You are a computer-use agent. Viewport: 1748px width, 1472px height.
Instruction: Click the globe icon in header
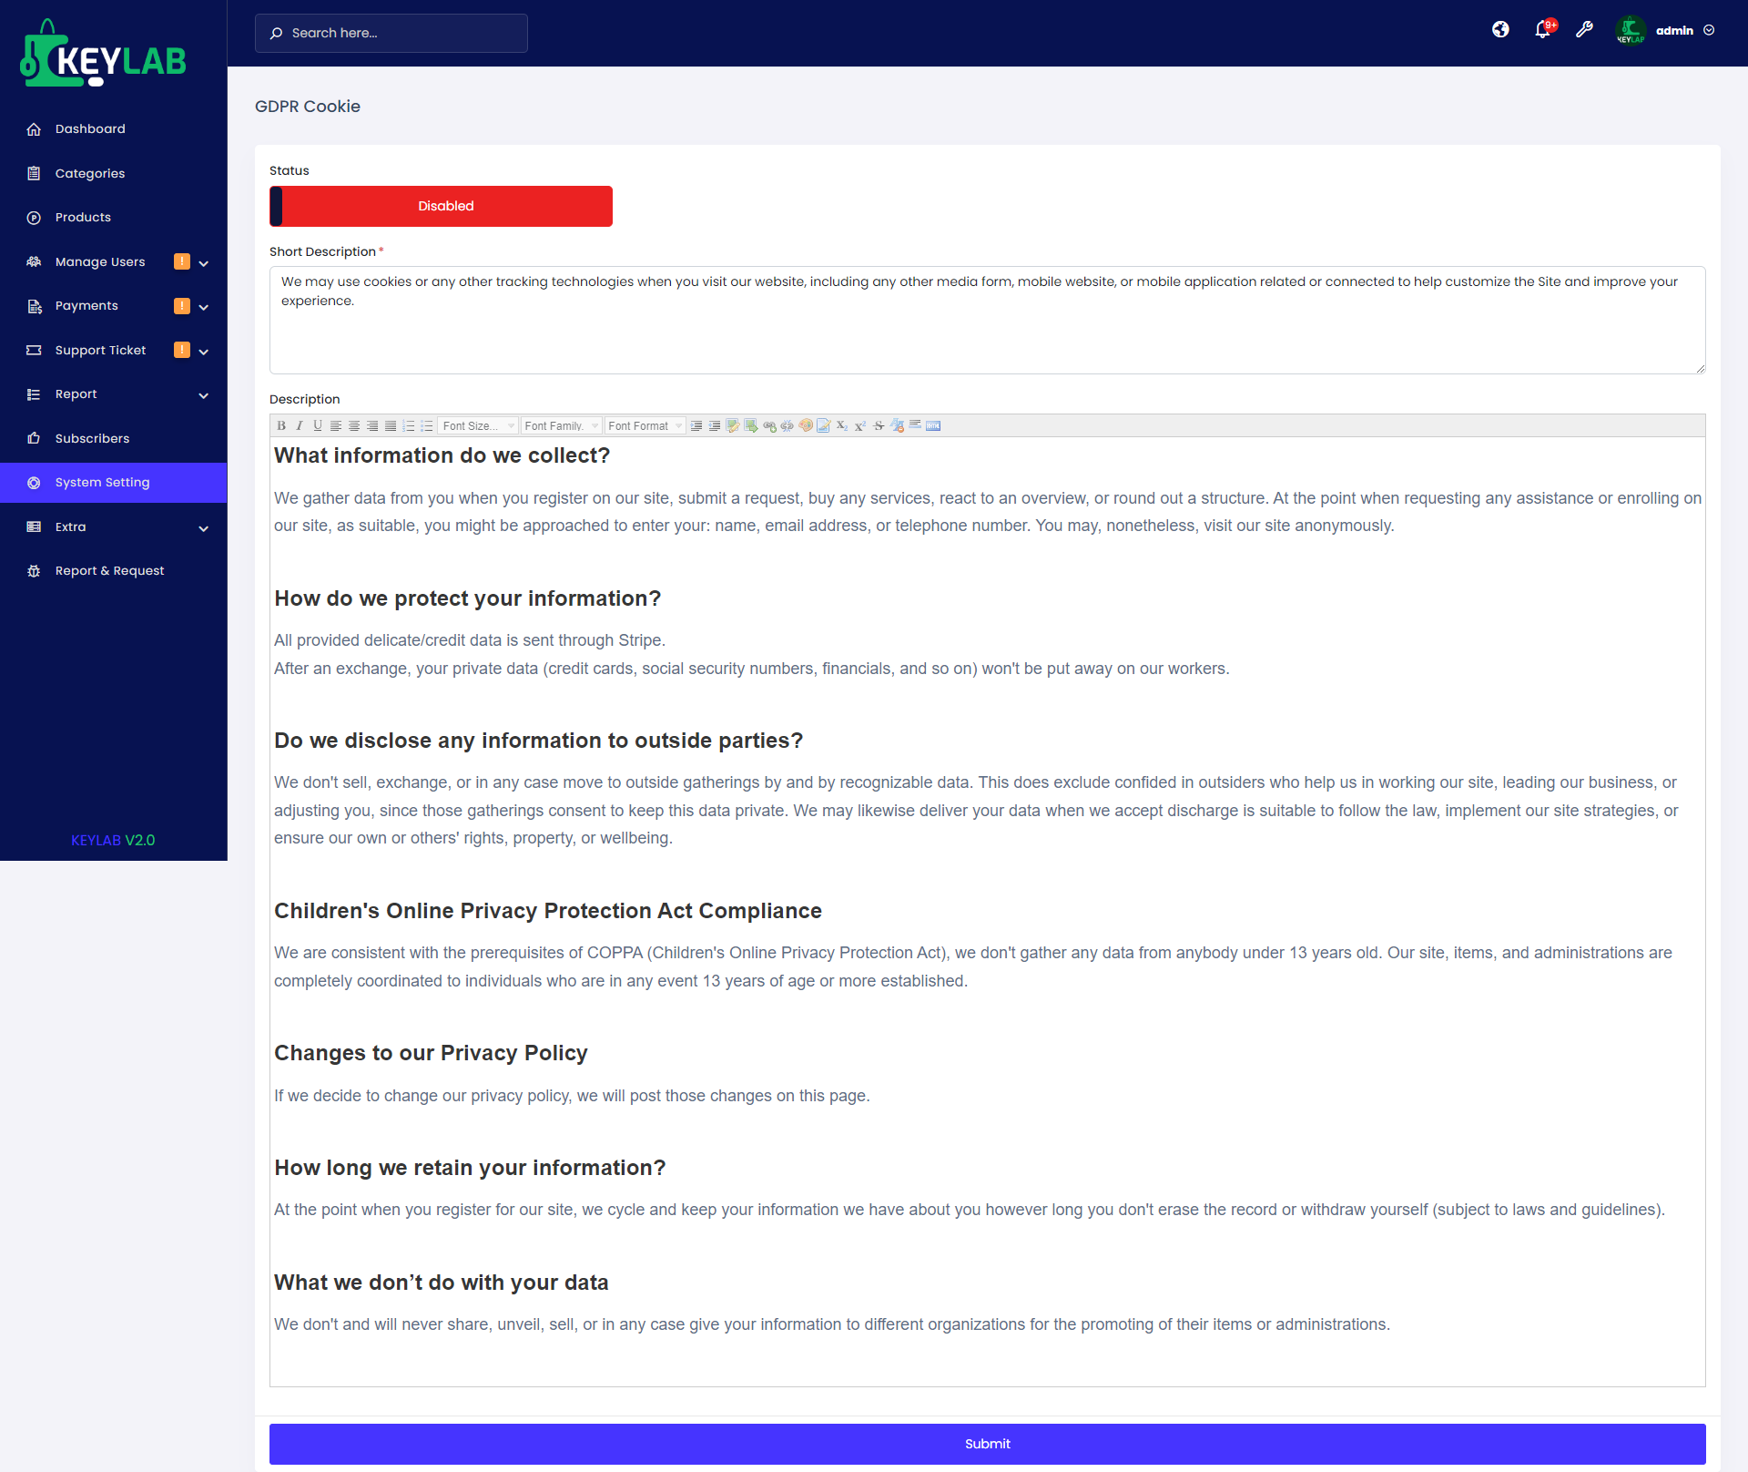(x=1500, y=30)
